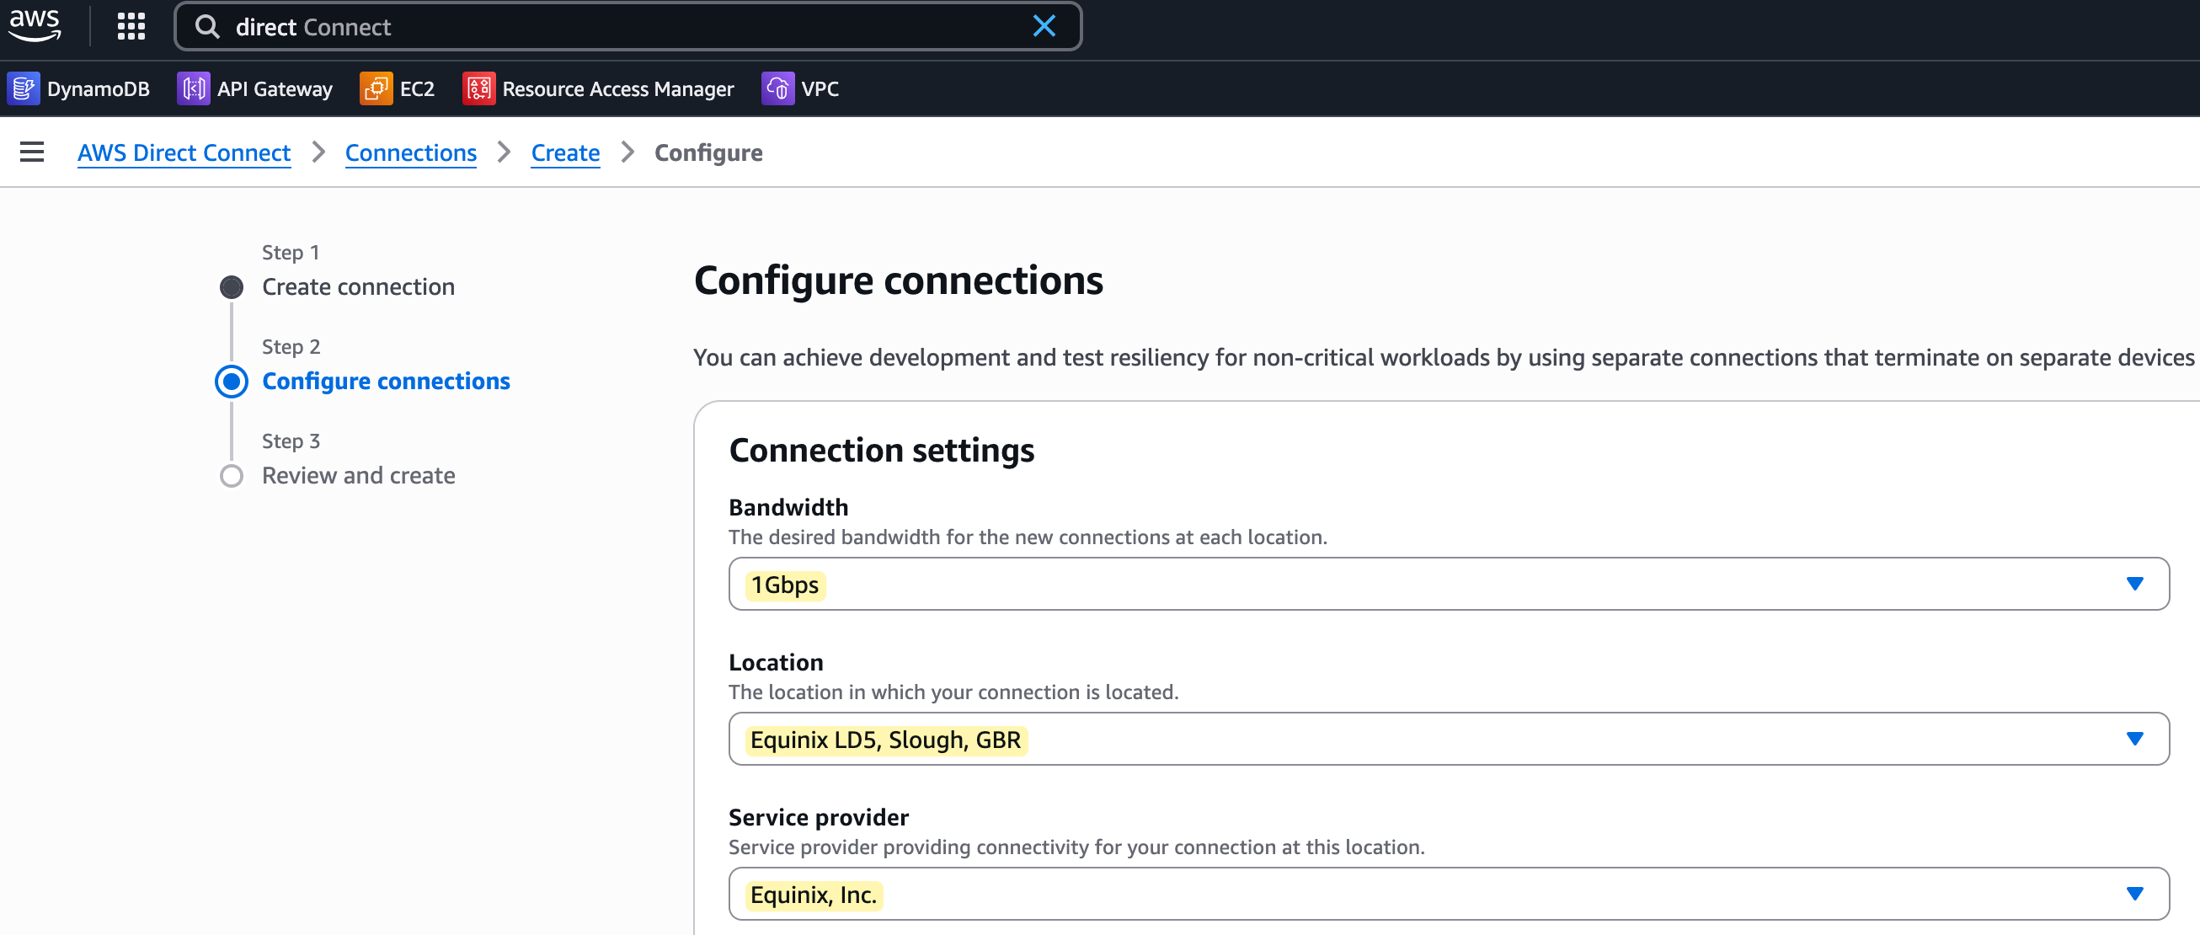Toggle the hamburger side navigation menu

(33, 152)
